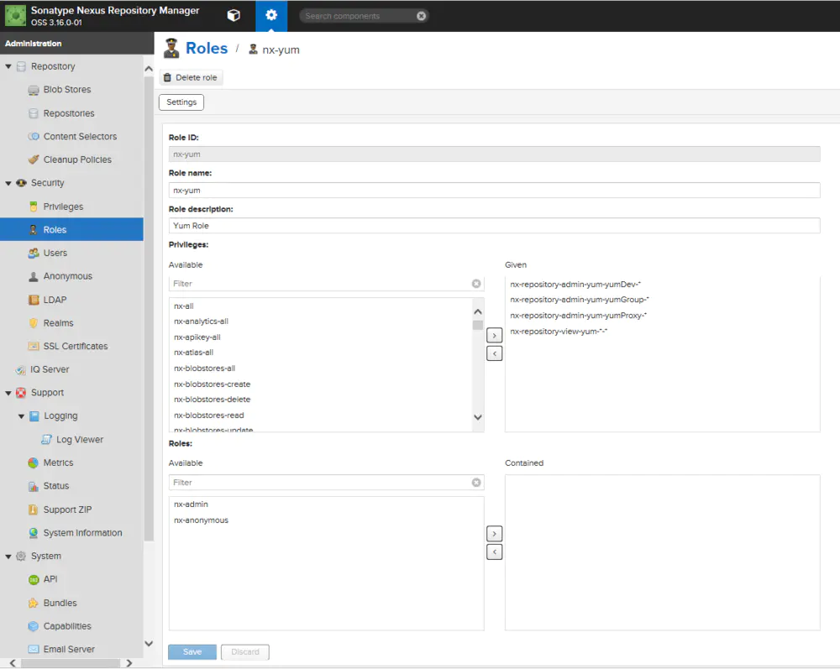Click the Delete role button
Screen dimensions: 840x669
[191, 77]
